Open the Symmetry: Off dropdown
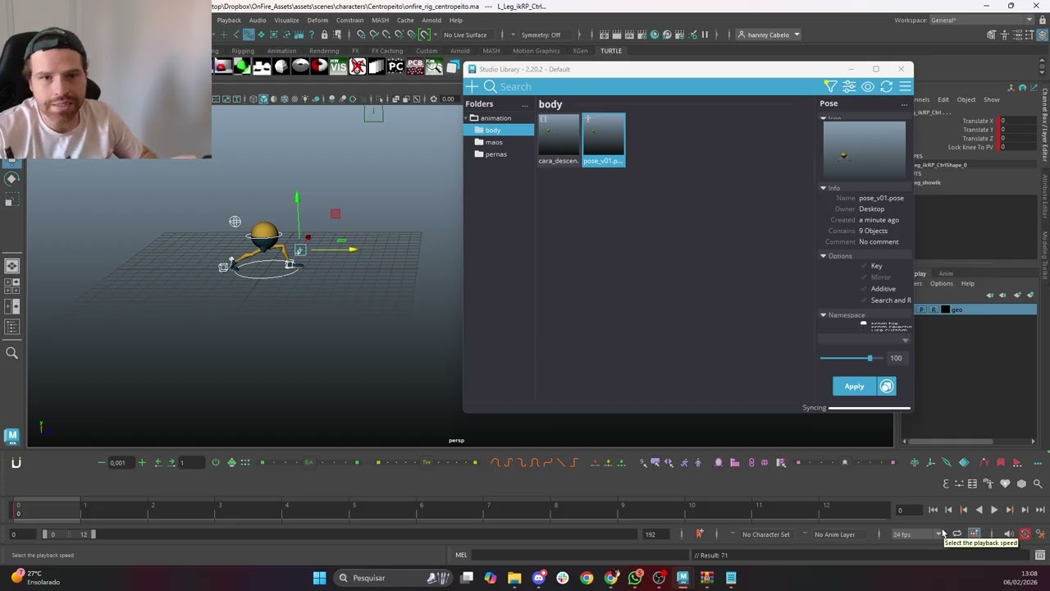Viewport: 1050px width, 591px height. (x=541, y=35)
